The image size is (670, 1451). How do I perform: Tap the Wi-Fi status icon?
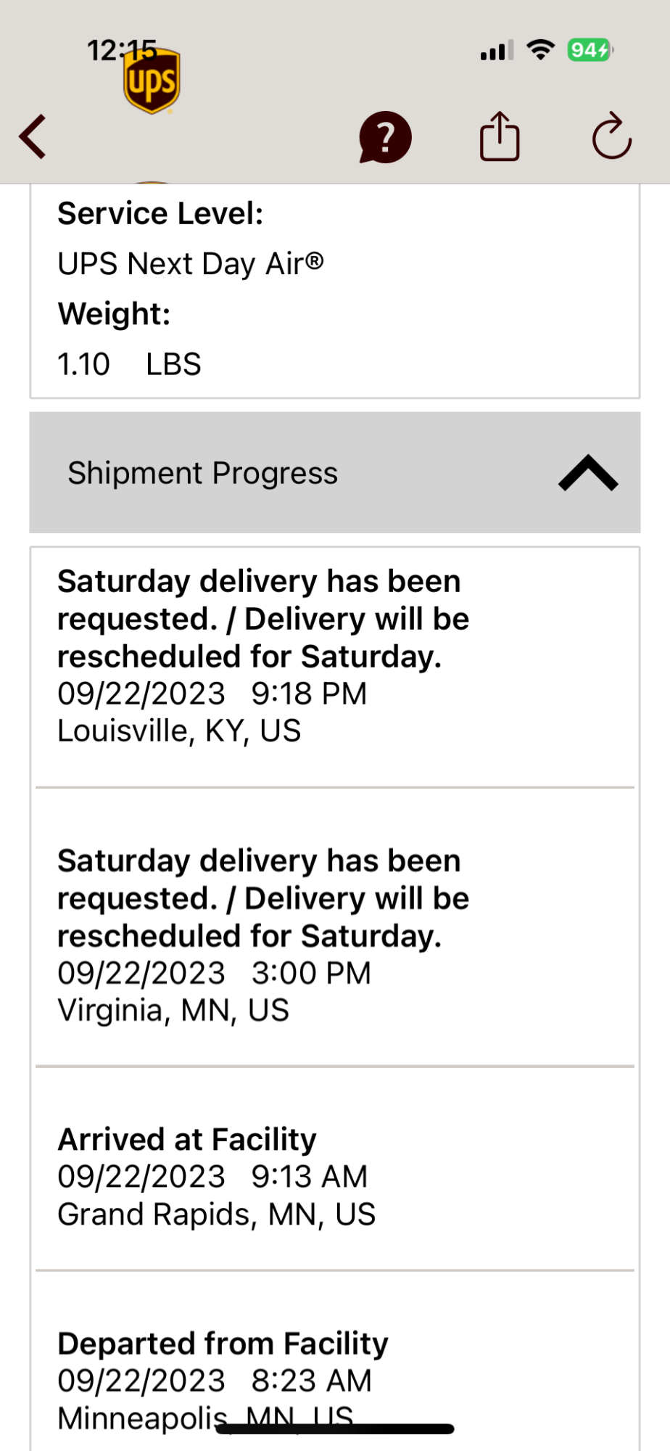click(540, 50)
